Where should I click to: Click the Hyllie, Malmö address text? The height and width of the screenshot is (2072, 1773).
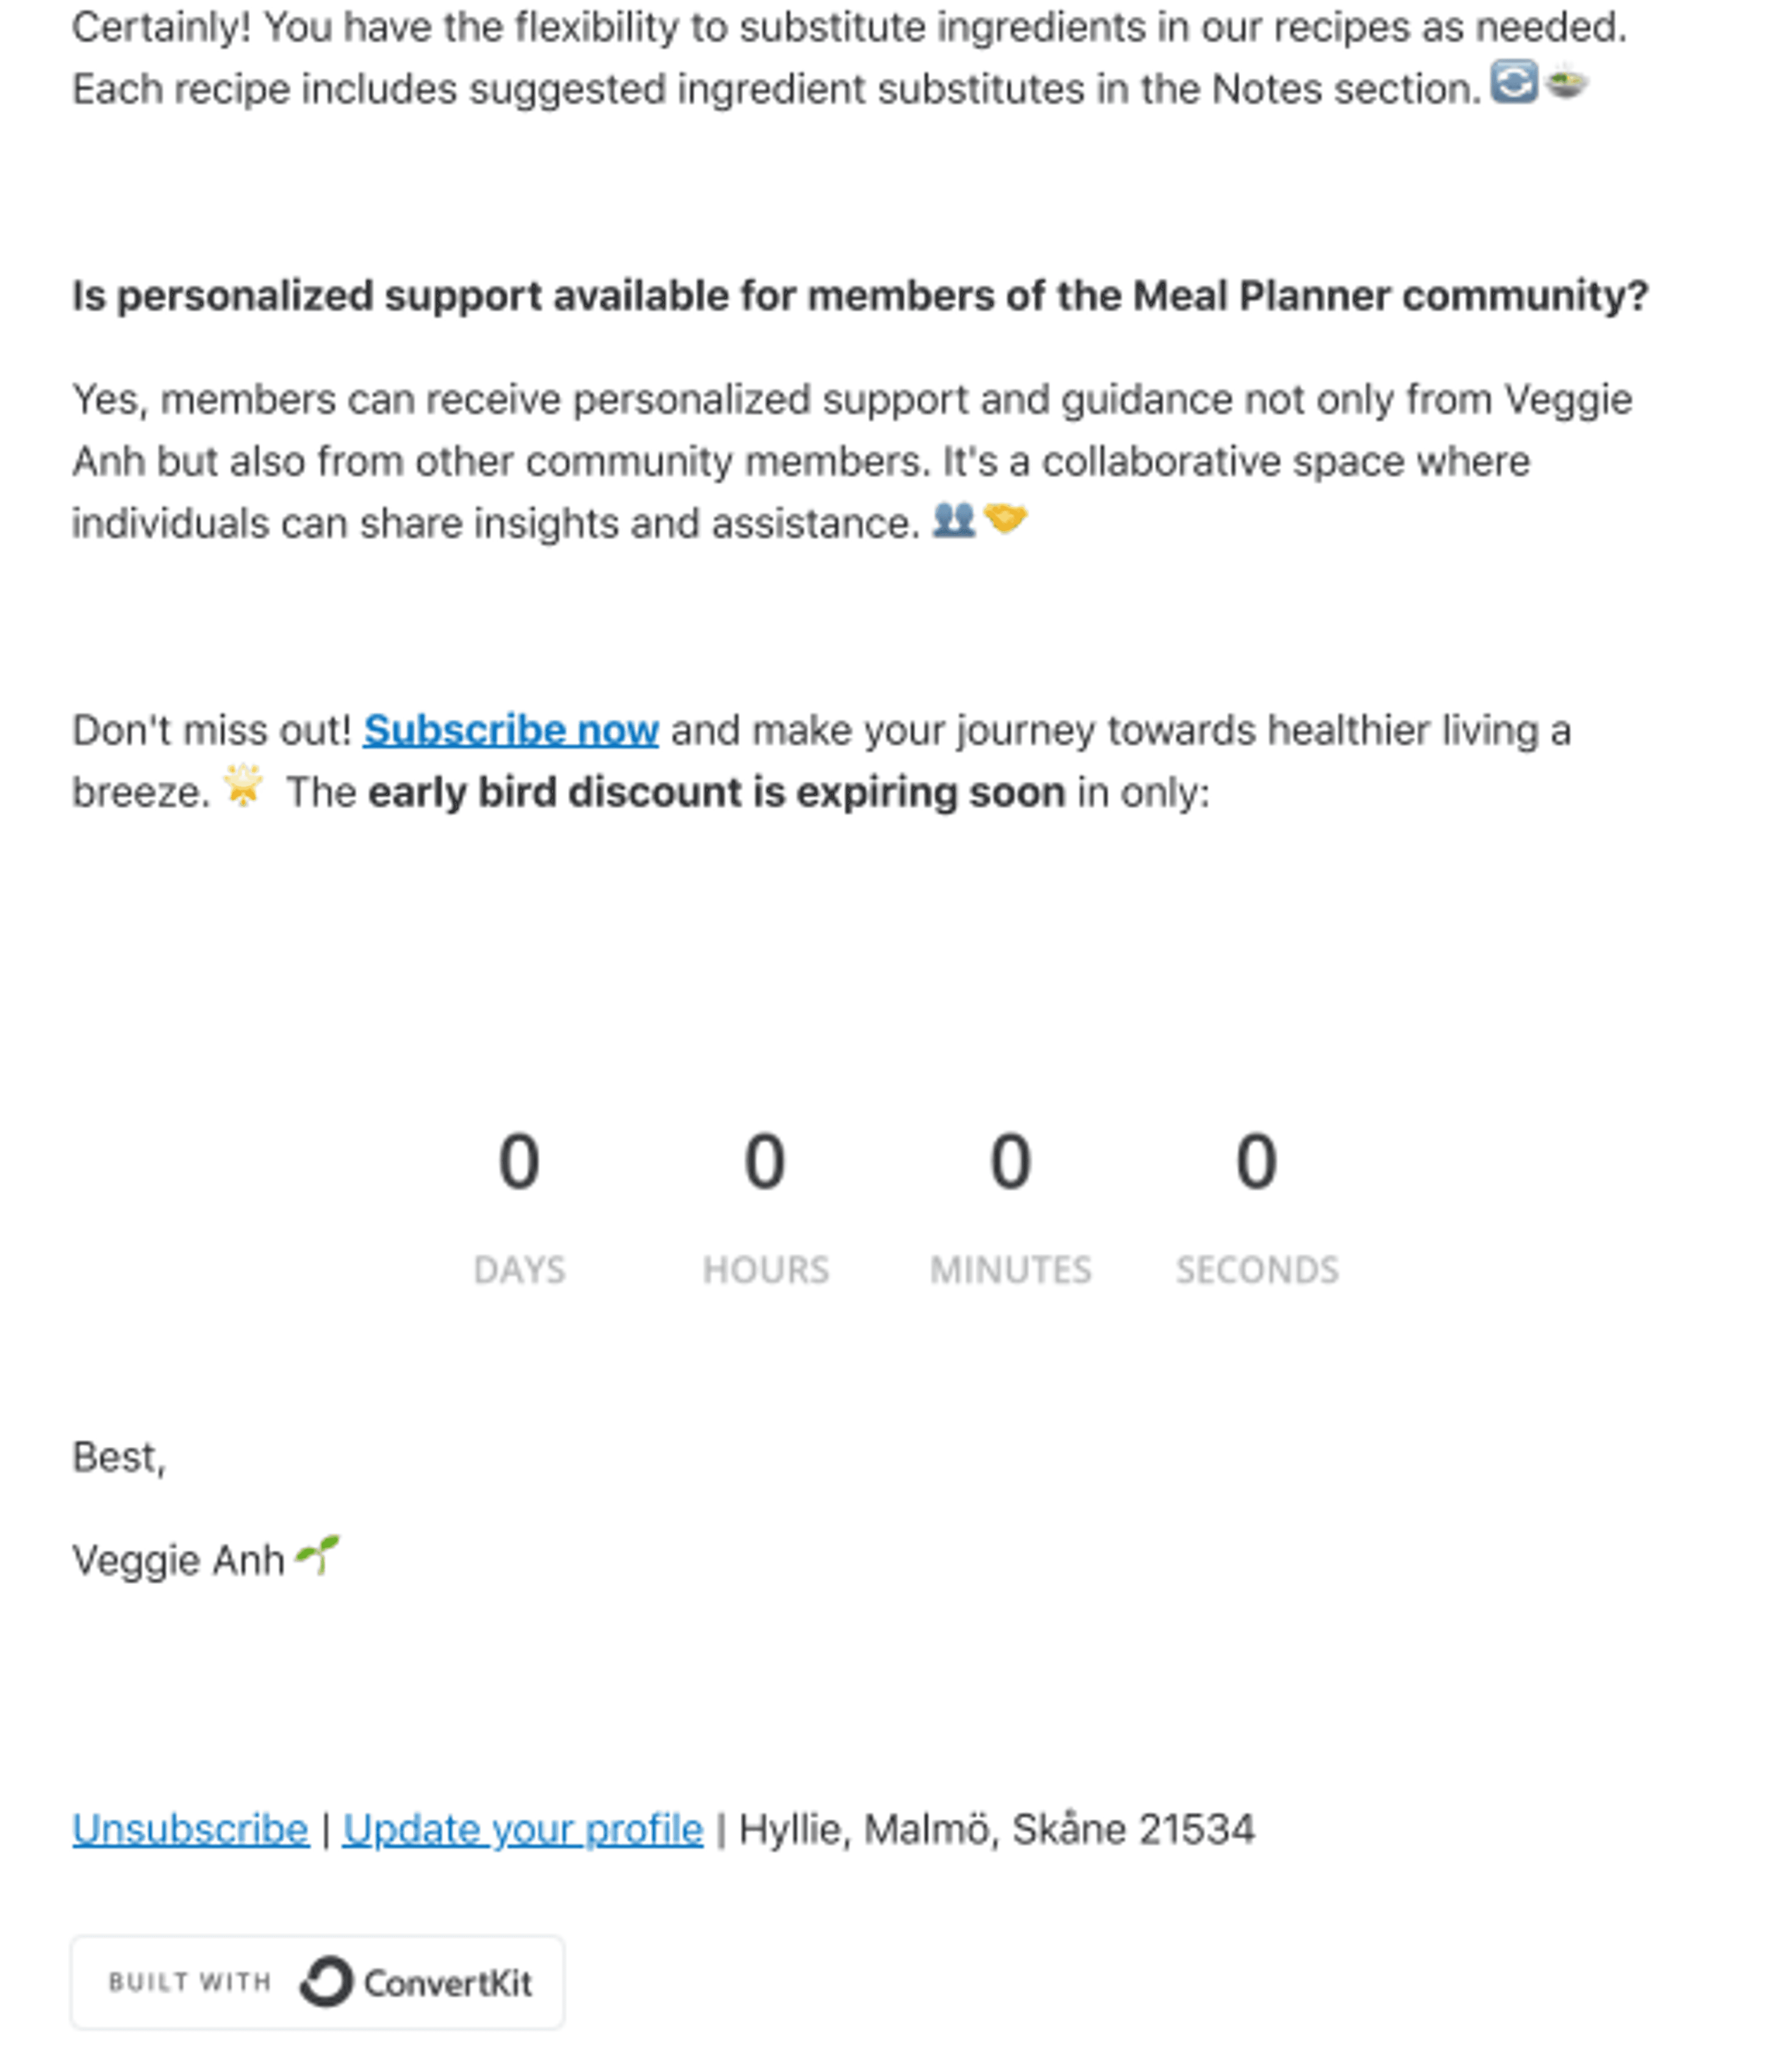click(996, 1829)
